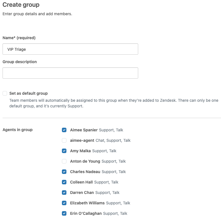Check the aimee-agent checkbox
The image size is (221, 221).
[x=64, y=140]
